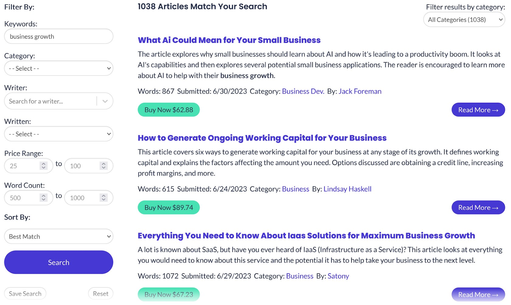Buy the working capital article for $89.74
The width and height of the screenshot is (511, 305).
(x=169, y=207)
